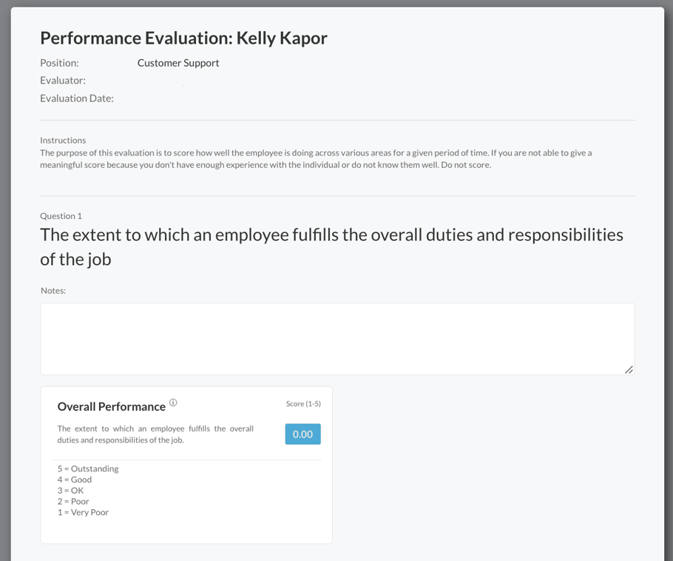Click the Overall Performance card heading
Screen dimensions: 673x561
point(112,406)
